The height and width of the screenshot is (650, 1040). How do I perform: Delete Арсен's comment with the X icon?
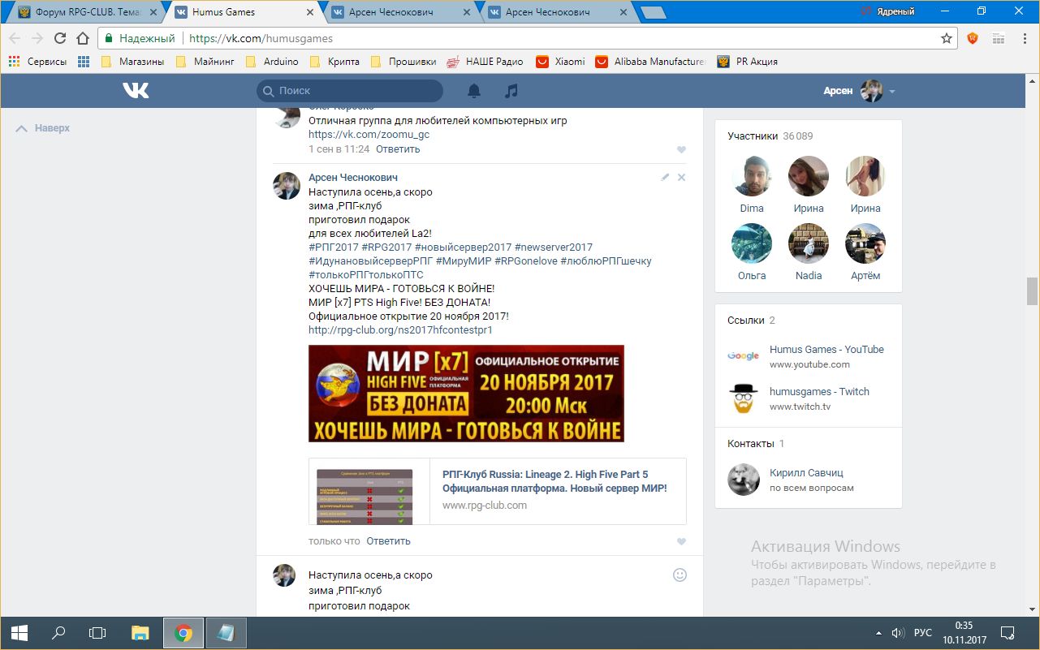click(682, 177)
